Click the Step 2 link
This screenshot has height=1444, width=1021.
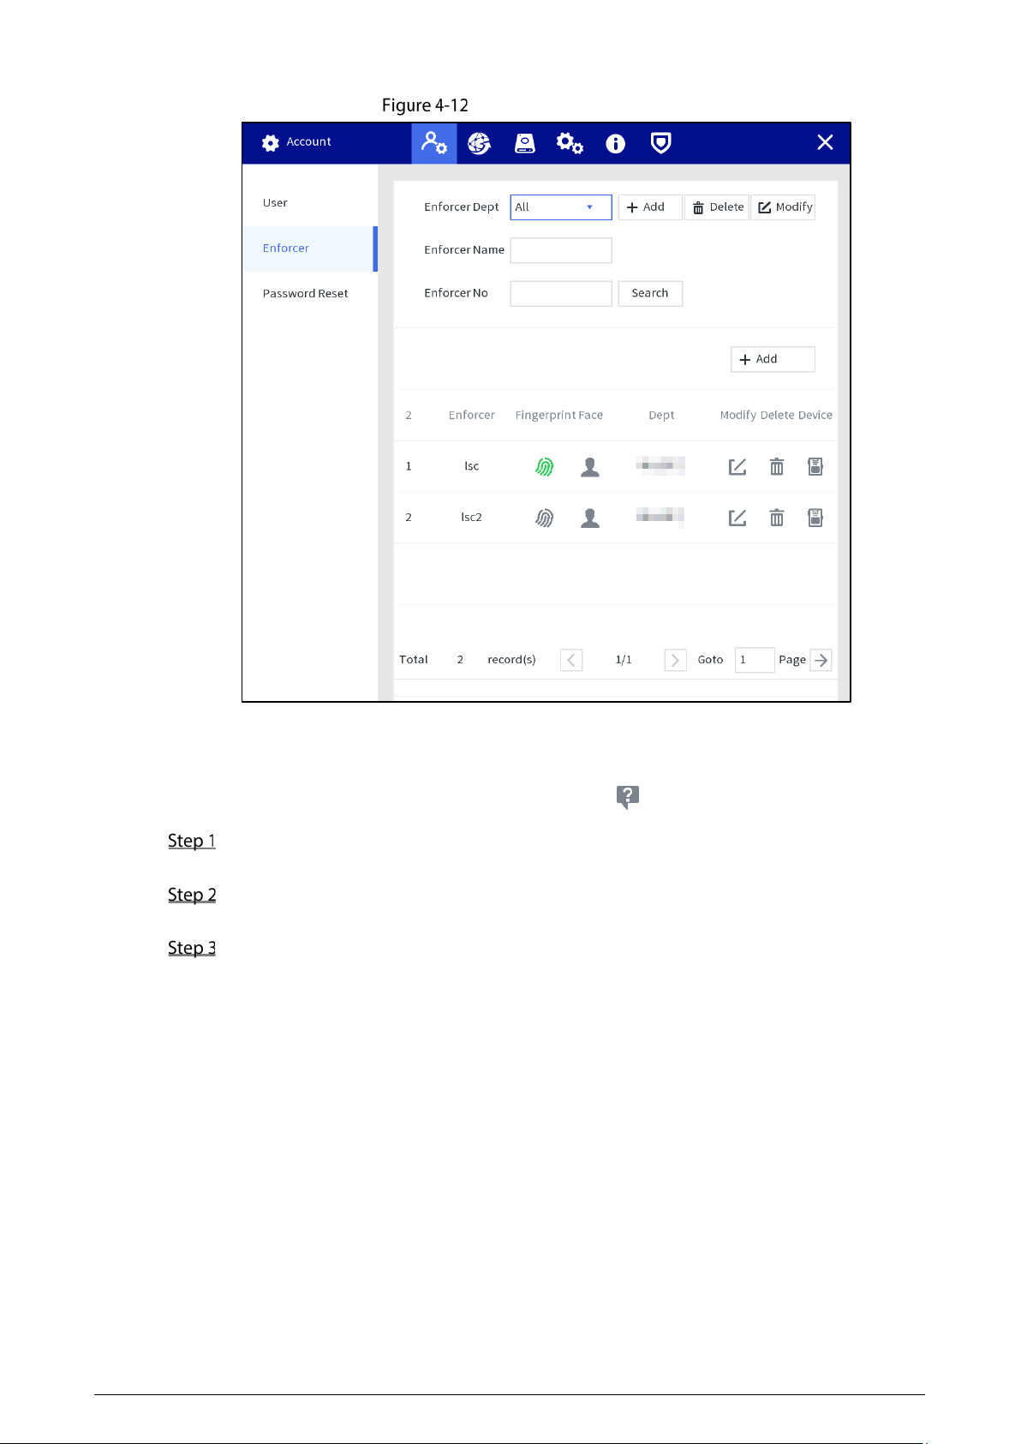tap(192, 895)
